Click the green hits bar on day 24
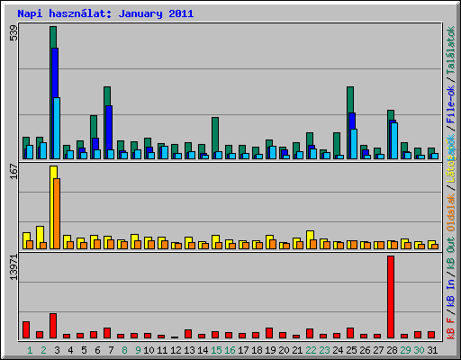The width and height of the screenshot is (461, 360). pyautogui.click(x=337, y=143)
